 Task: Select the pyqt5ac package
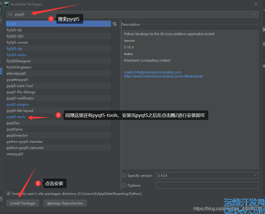[x=58, y=123]
